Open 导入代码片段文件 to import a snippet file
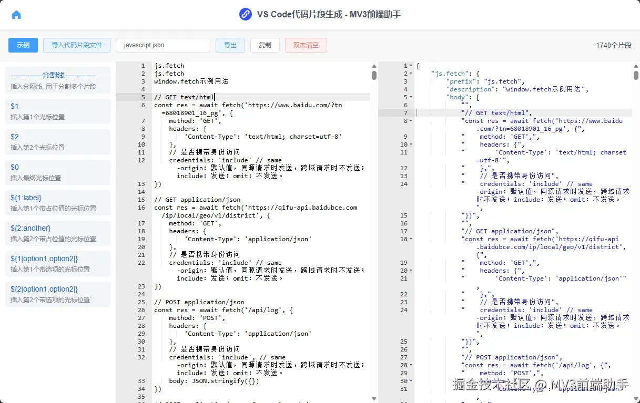640x403 pixels. [x=77, y=45]
